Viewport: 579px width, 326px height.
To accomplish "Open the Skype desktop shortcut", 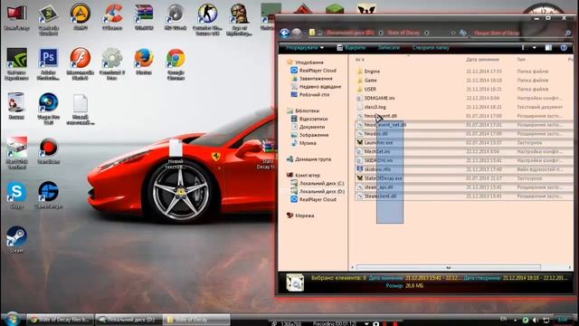I will tap(16, 195).
